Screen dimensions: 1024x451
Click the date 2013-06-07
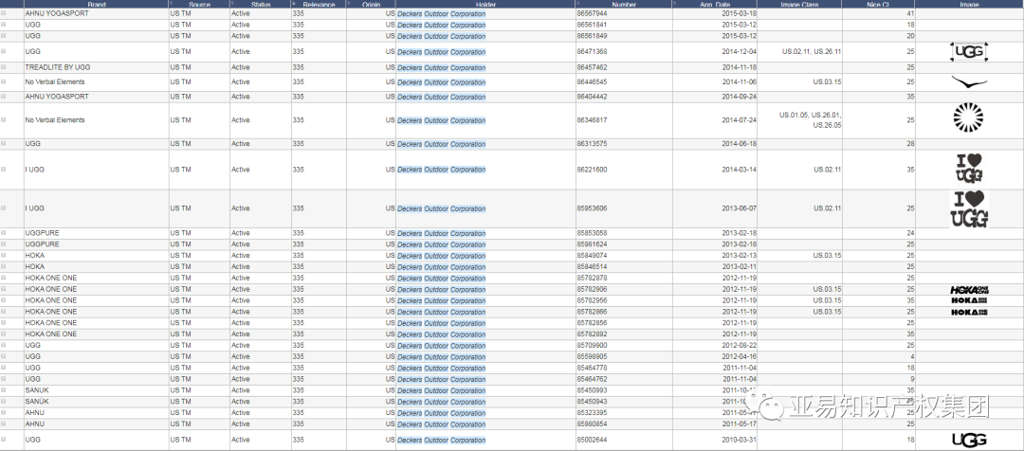coord(740,208)
